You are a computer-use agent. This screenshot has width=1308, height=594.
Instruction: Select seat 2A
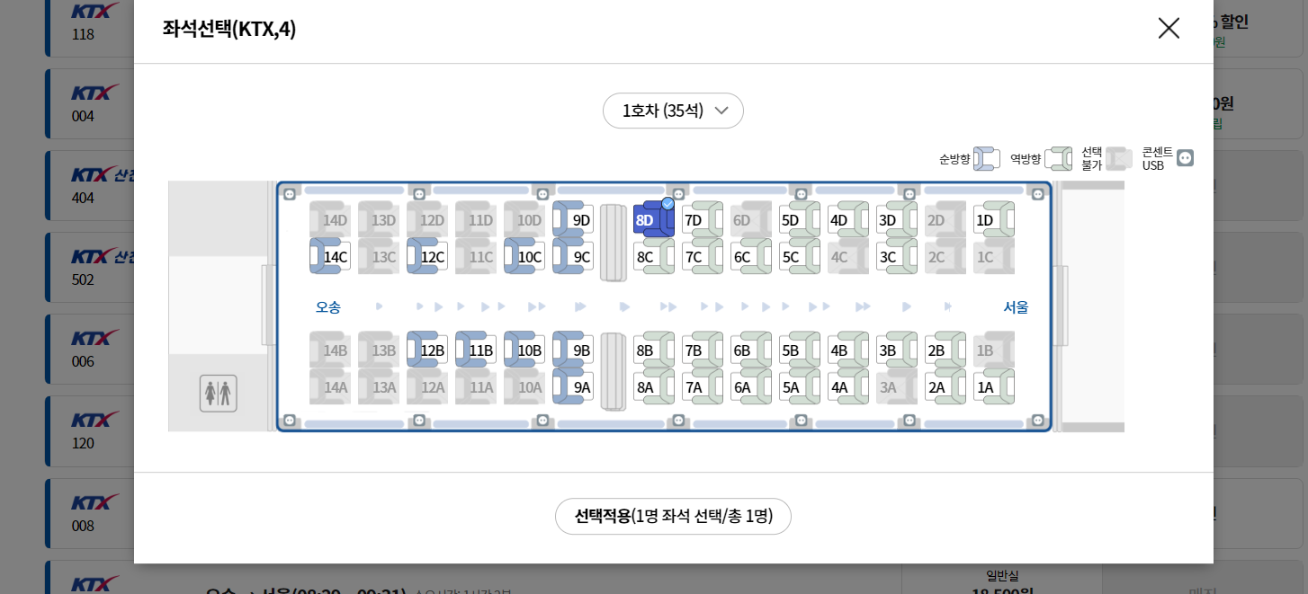click(x=945, y=387)
